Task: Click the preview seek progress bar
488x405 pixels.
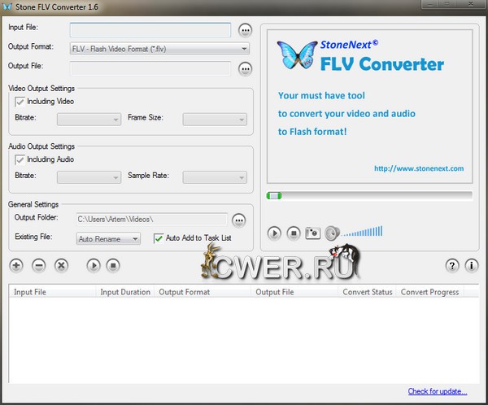Action: 369,195
